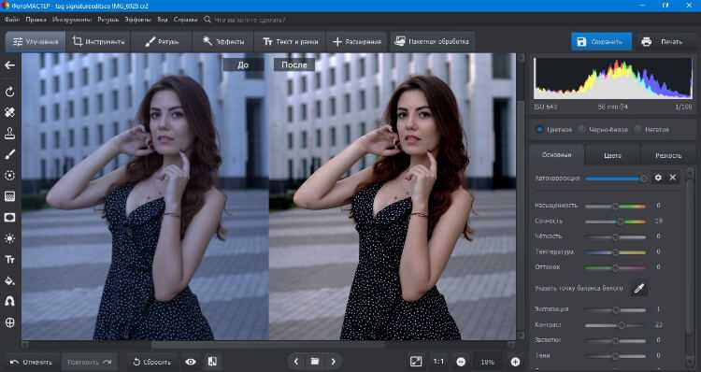Image resolution: width=701 pixels, height=372 pixels.
Task: Select the gradient filter tool
Action: (x=10, y=196)
